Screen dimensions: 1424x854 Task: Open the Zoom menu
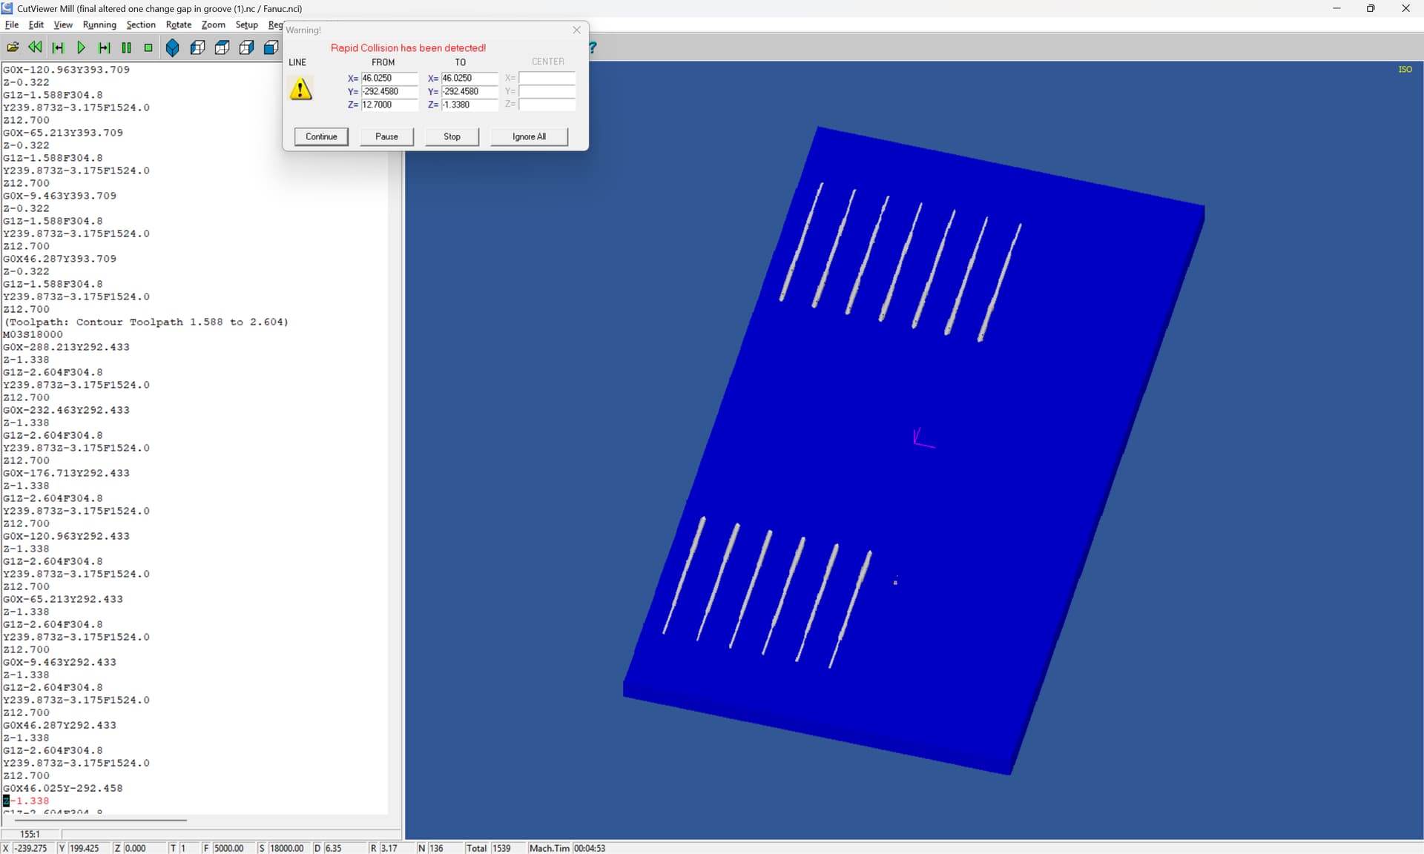214,24
